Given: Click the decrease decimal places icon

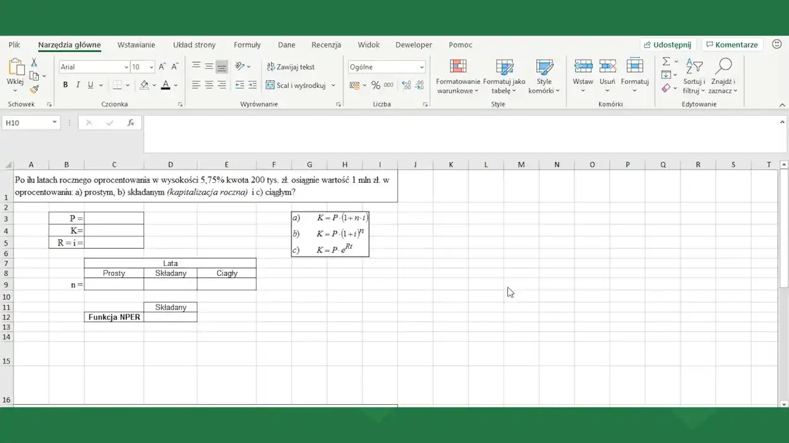Looking at the screenshot, I should click(x=420, y=86).
